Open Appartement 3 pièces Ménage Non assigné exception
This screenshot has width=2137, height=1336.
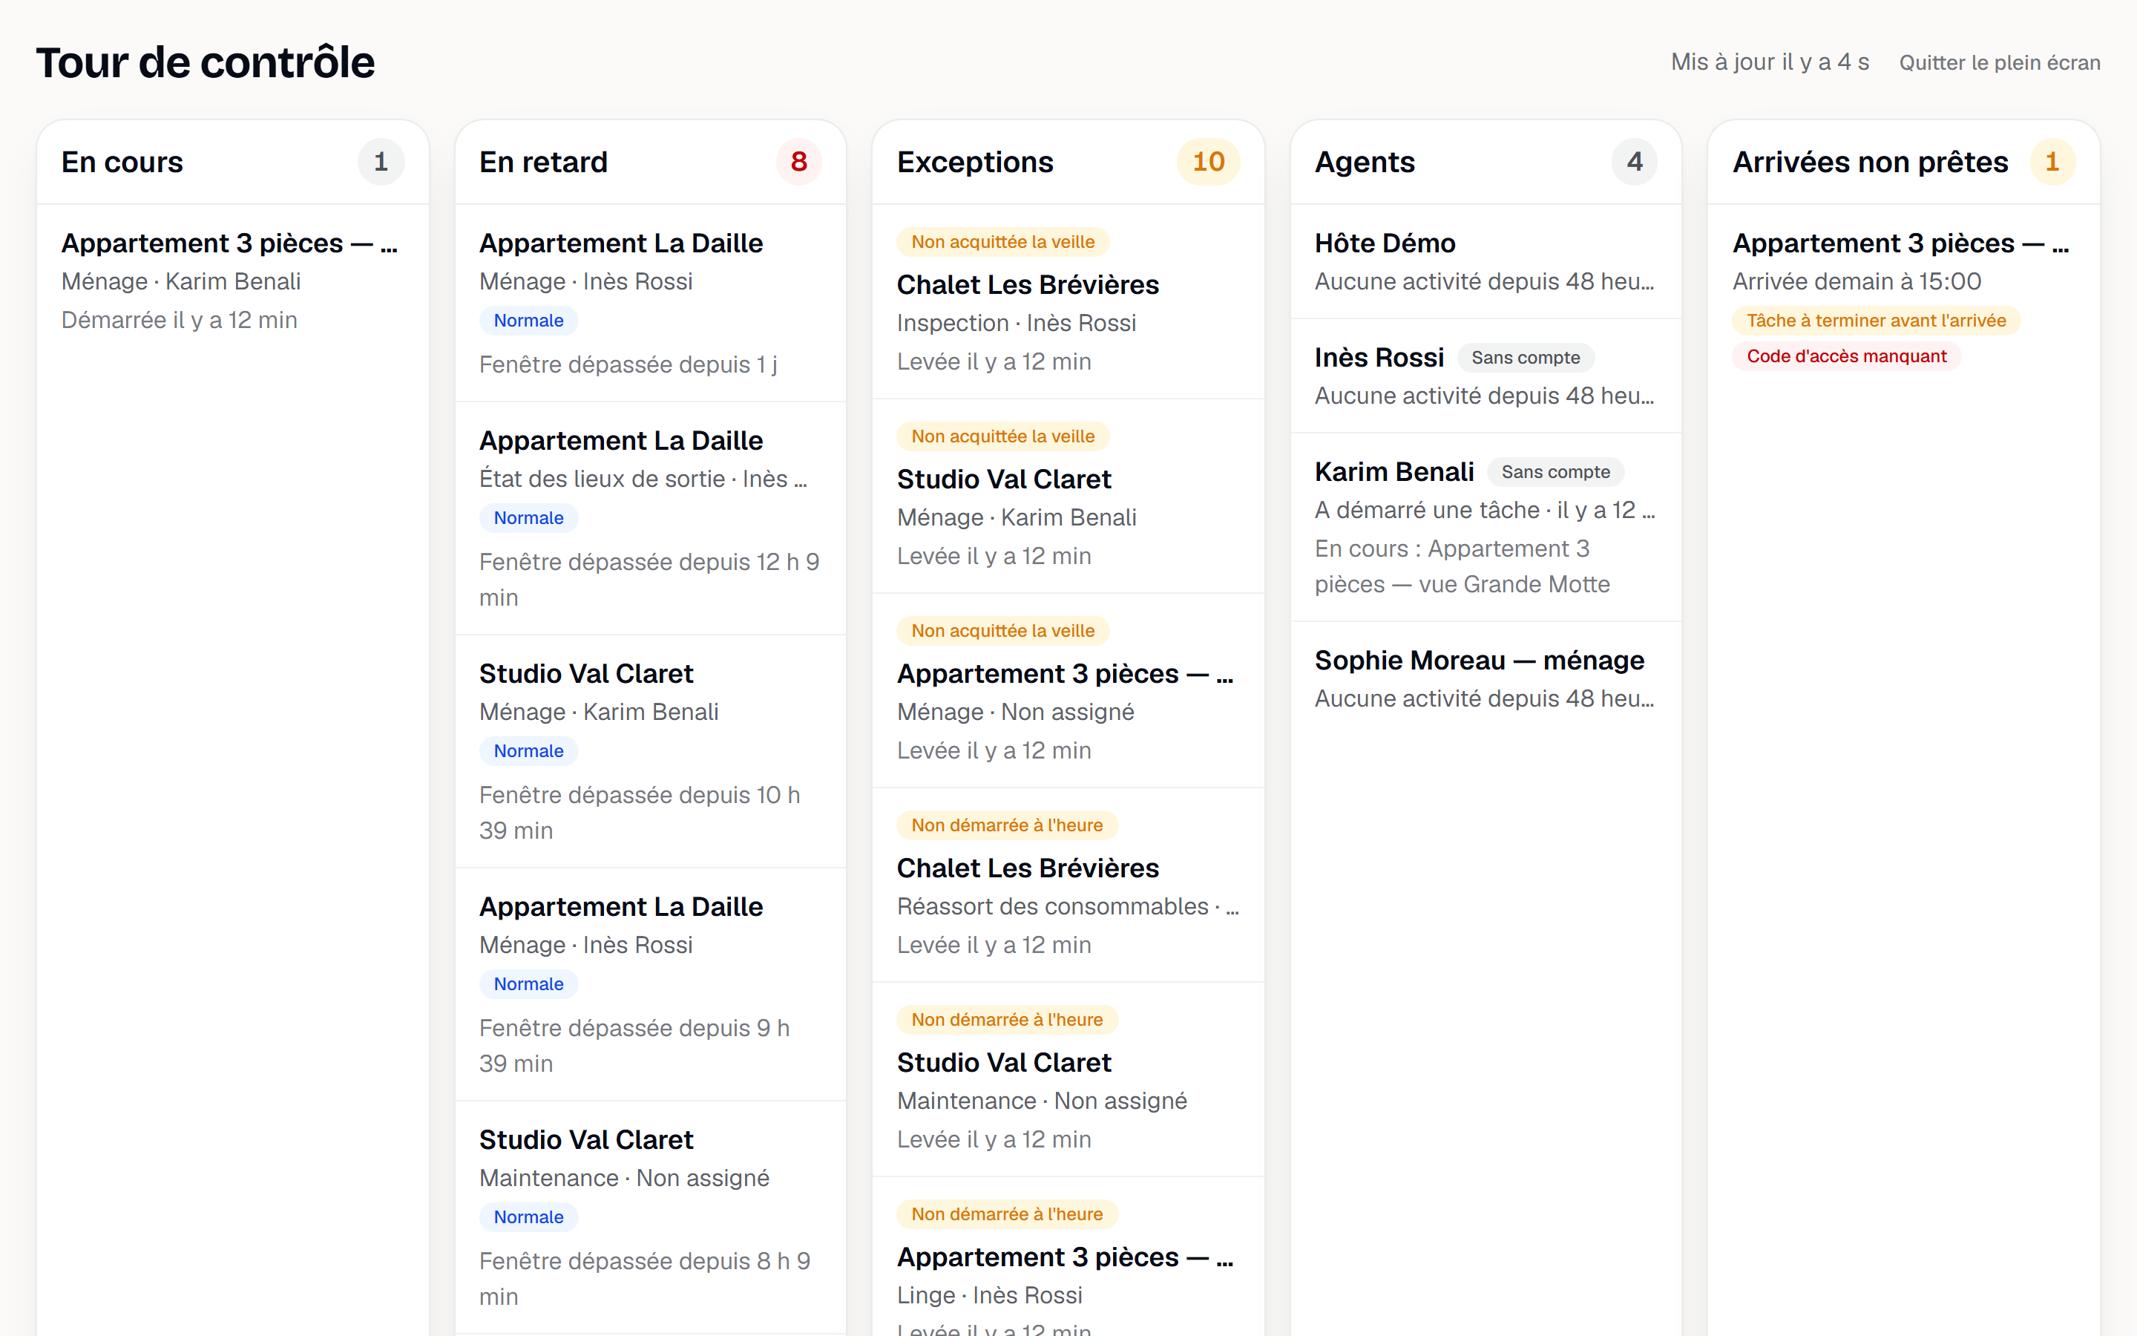pyautogui.click(x=1068, y=691)
